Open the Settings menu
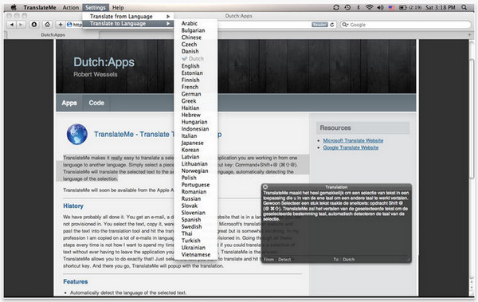This screenshot has height=302, width=478. (96, 7)
